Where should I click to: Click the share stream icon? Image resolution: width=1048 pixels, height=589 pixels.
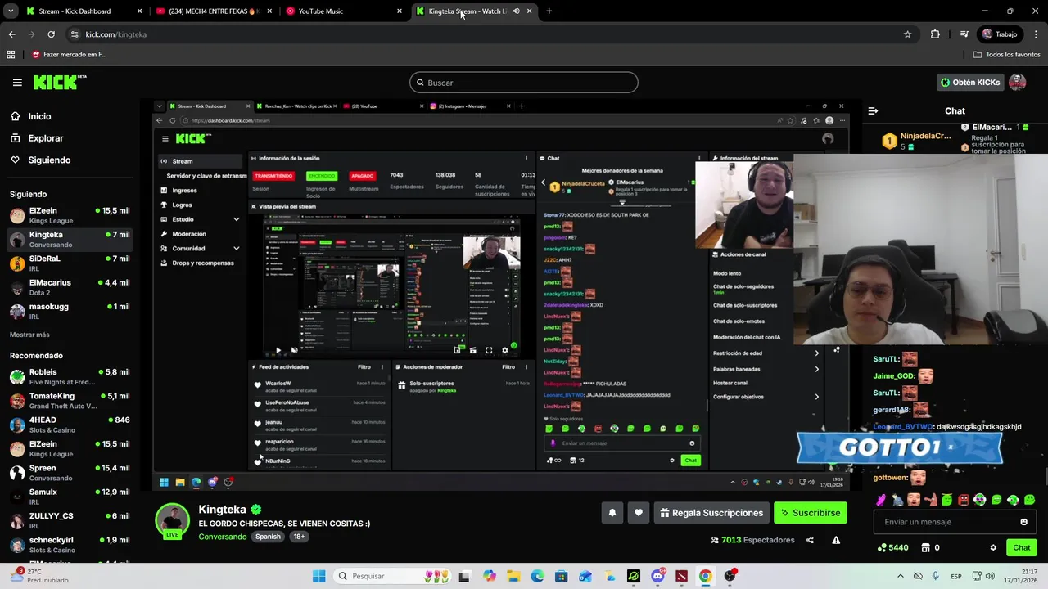[810, 540]
